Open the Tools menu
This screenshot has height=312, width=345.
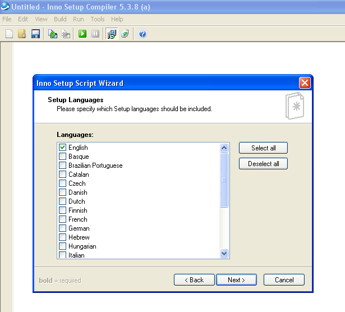pos(98,20)
